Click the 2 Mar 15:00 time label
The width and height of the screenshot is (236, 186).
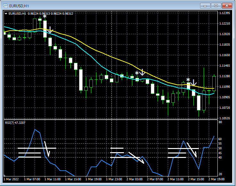[x=196, y=179]
